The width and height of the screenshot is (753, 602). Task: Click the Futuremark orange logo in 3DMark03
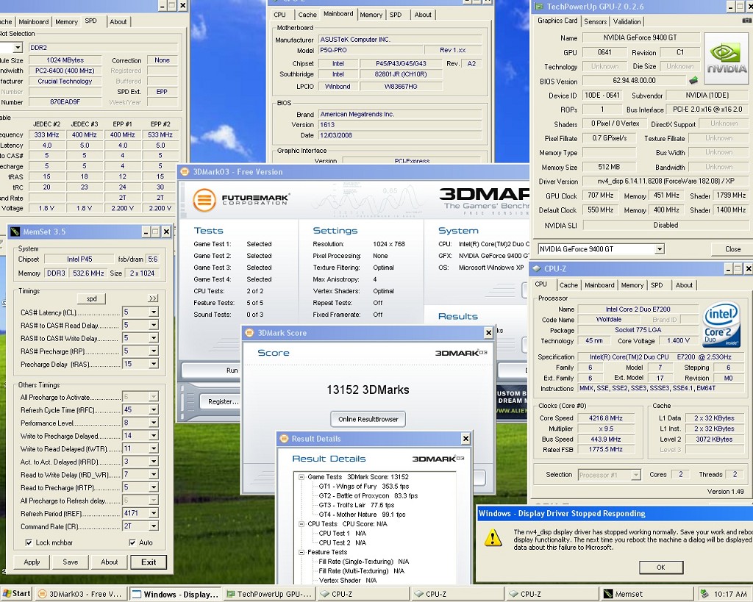(x=204, y=199)
